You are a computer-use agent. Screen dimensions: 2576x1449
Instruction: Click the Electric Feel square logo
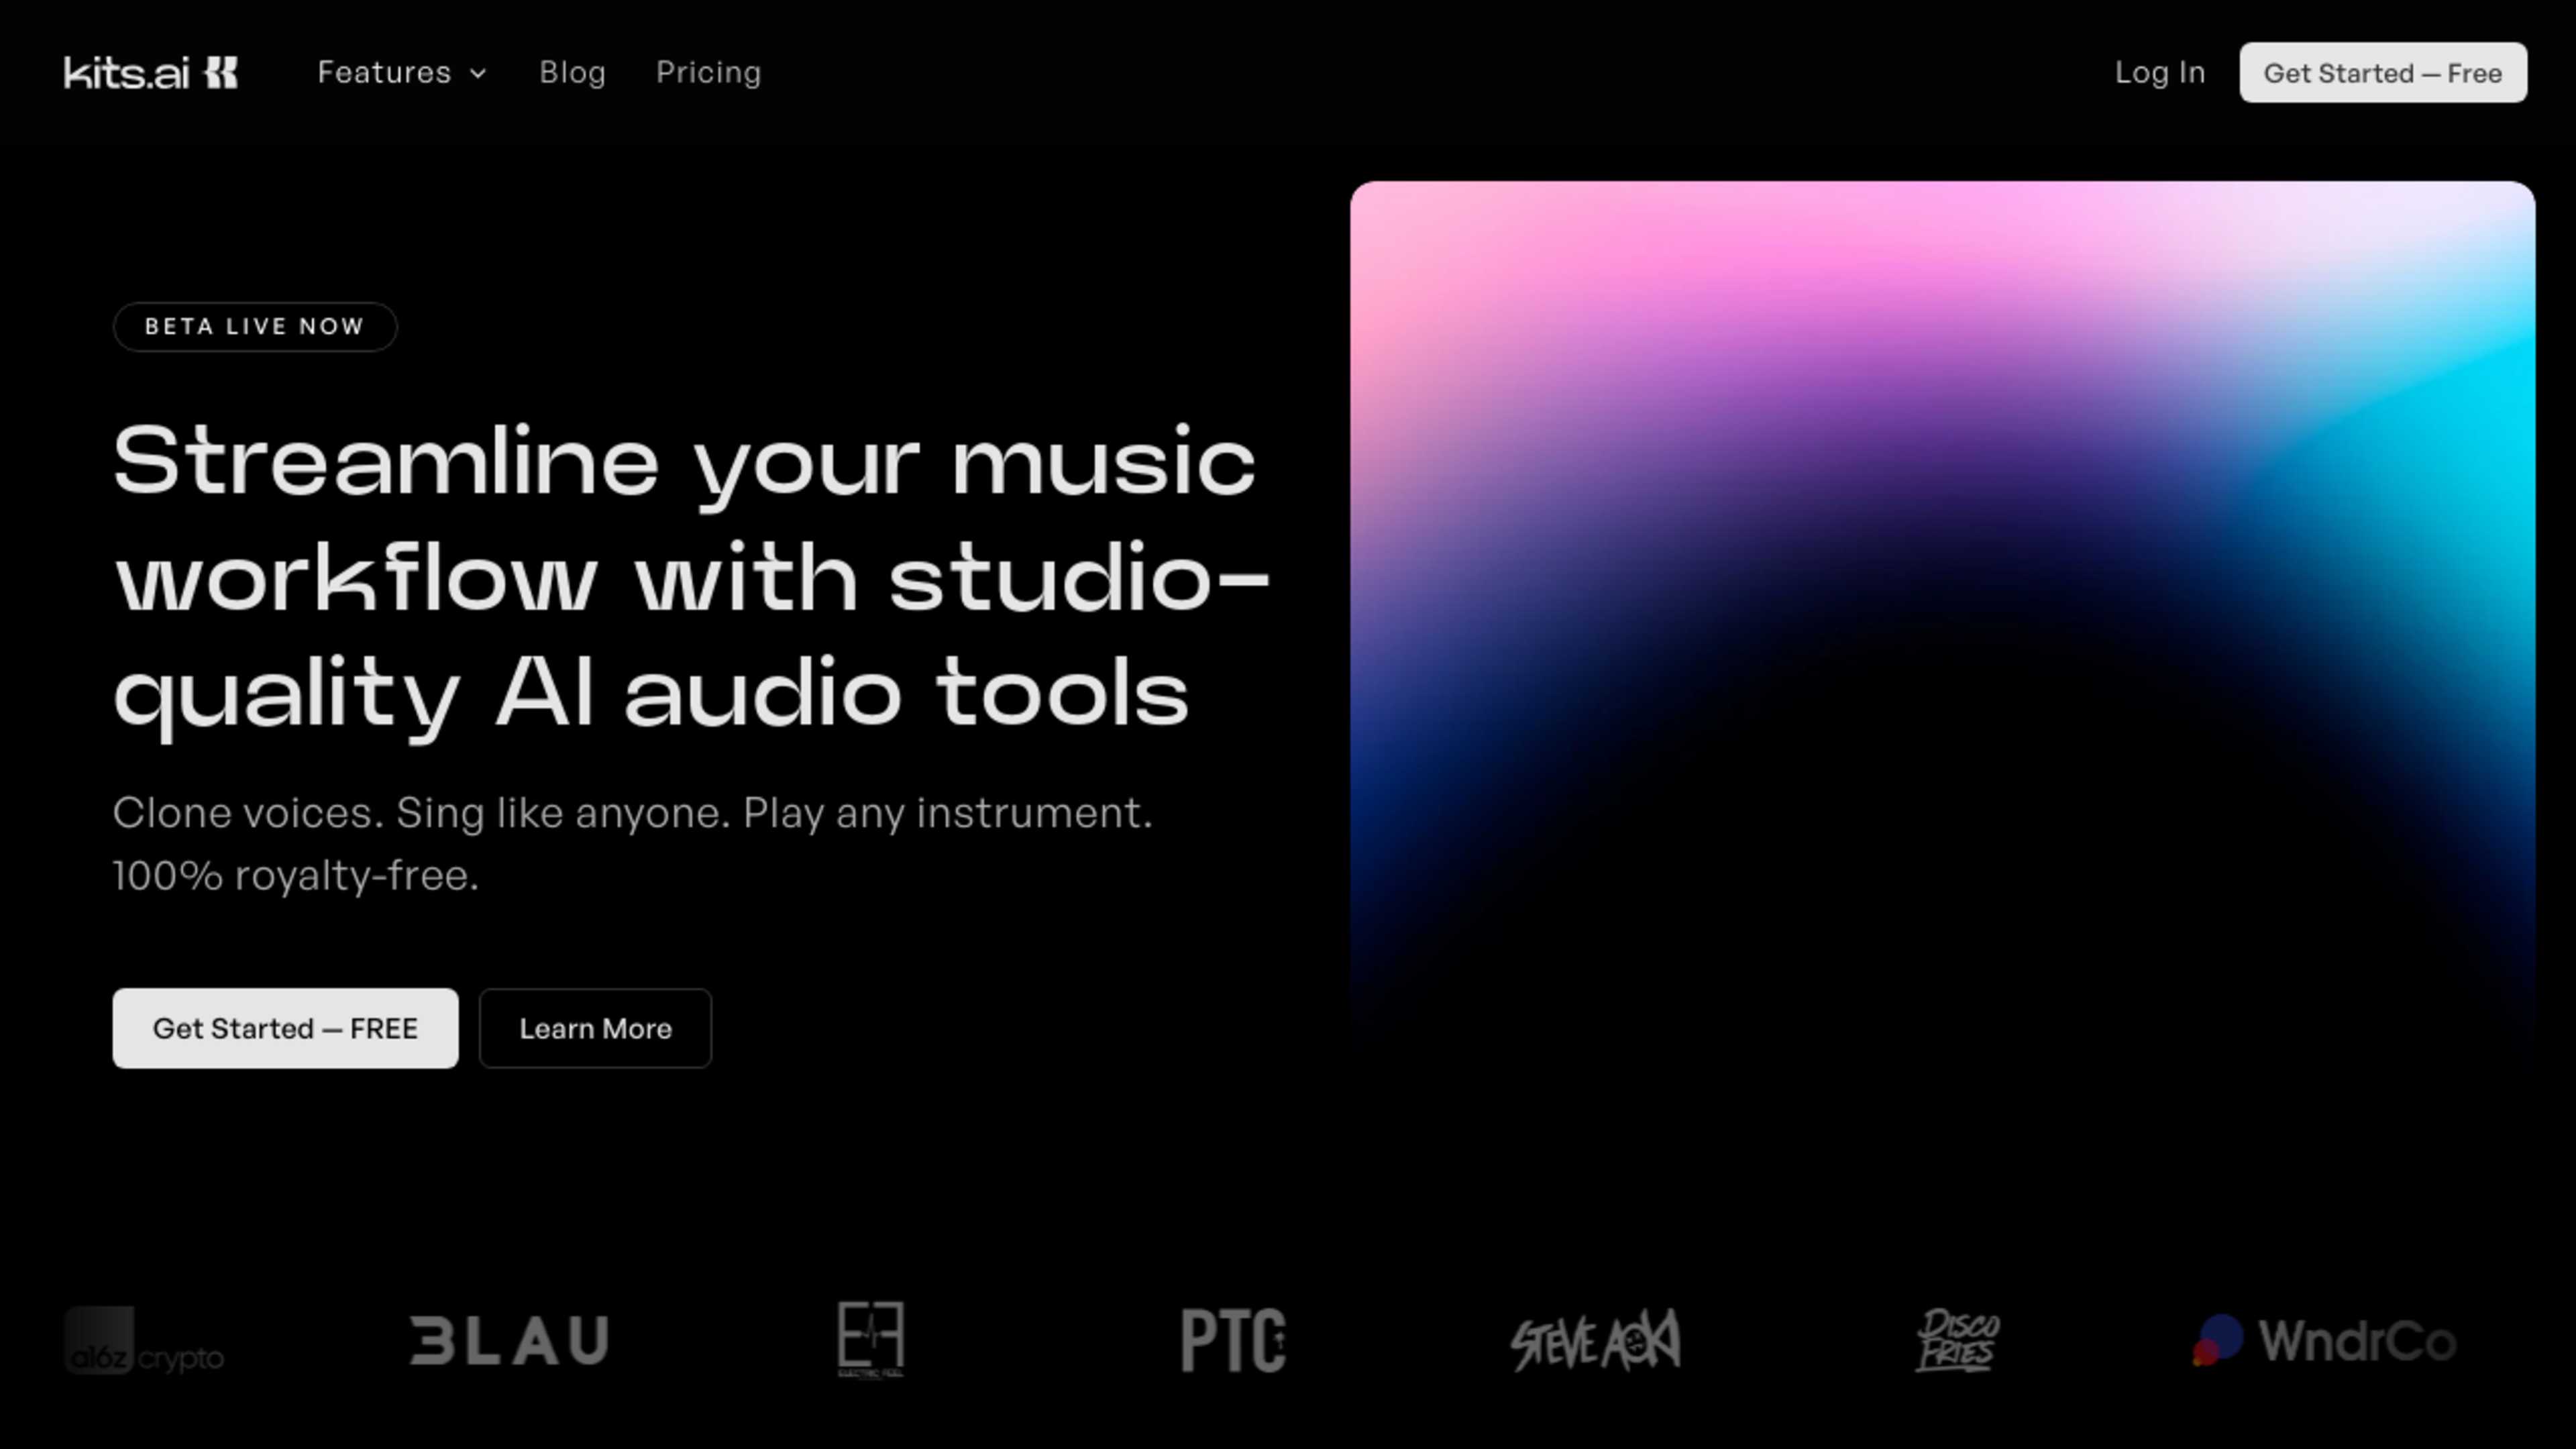tap(870, 1338)
